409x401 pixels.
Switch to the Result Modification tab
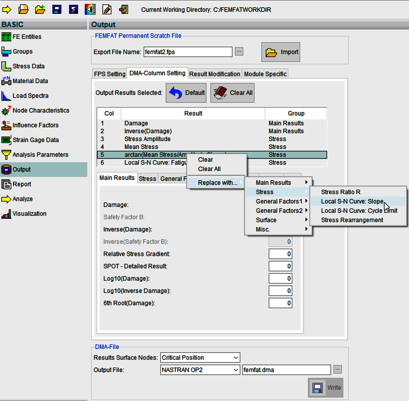[x=214, y=74]
